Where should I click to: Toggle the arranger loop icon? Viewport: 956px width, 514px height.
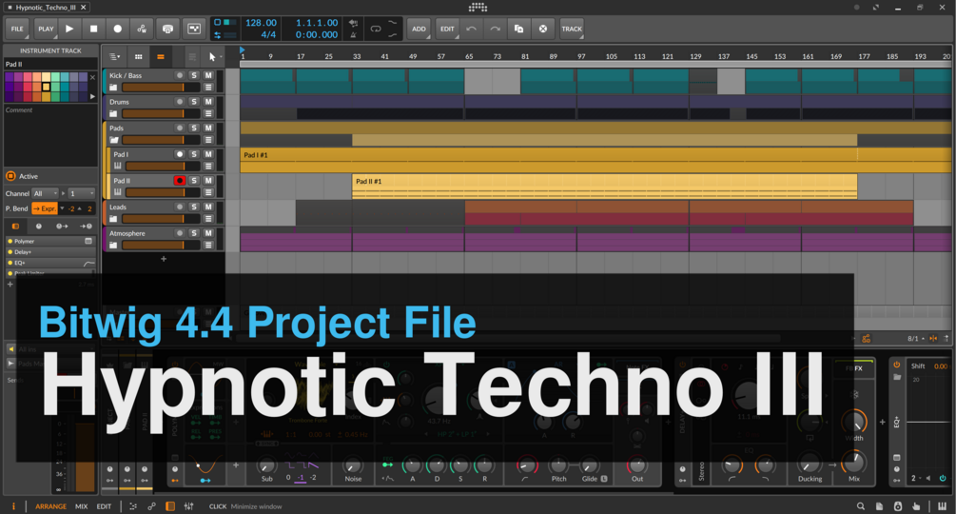pyautogui.click(x=376, y=29)
